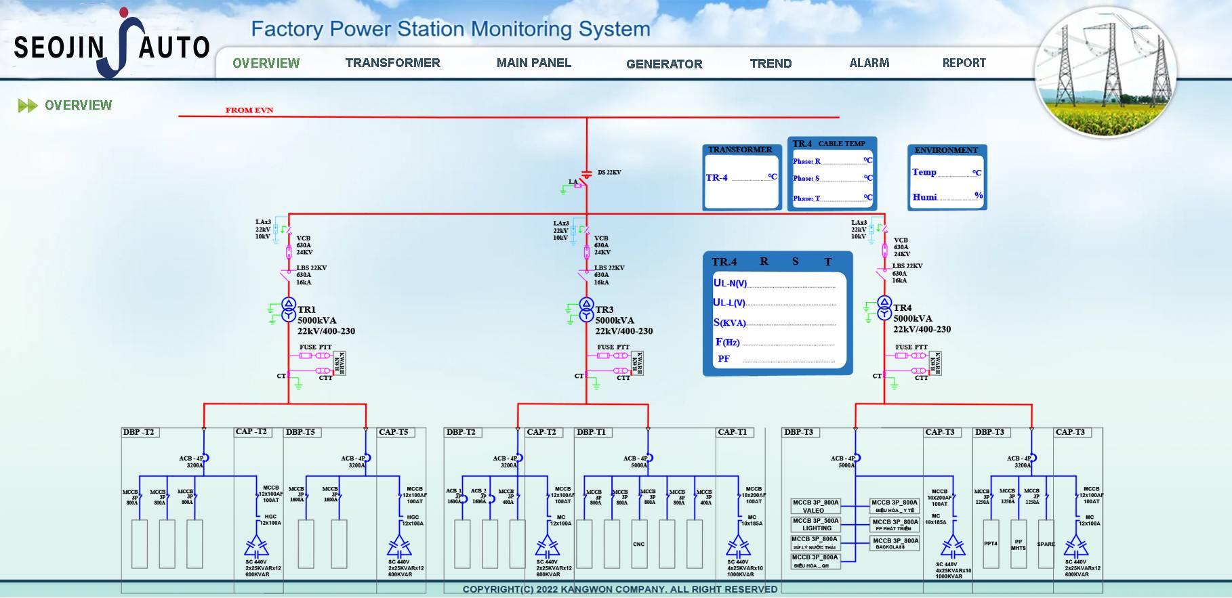Click the ENVIRONMENT panel title
The height and width of the screenshot is (598, 1232).
coord(946,150)
